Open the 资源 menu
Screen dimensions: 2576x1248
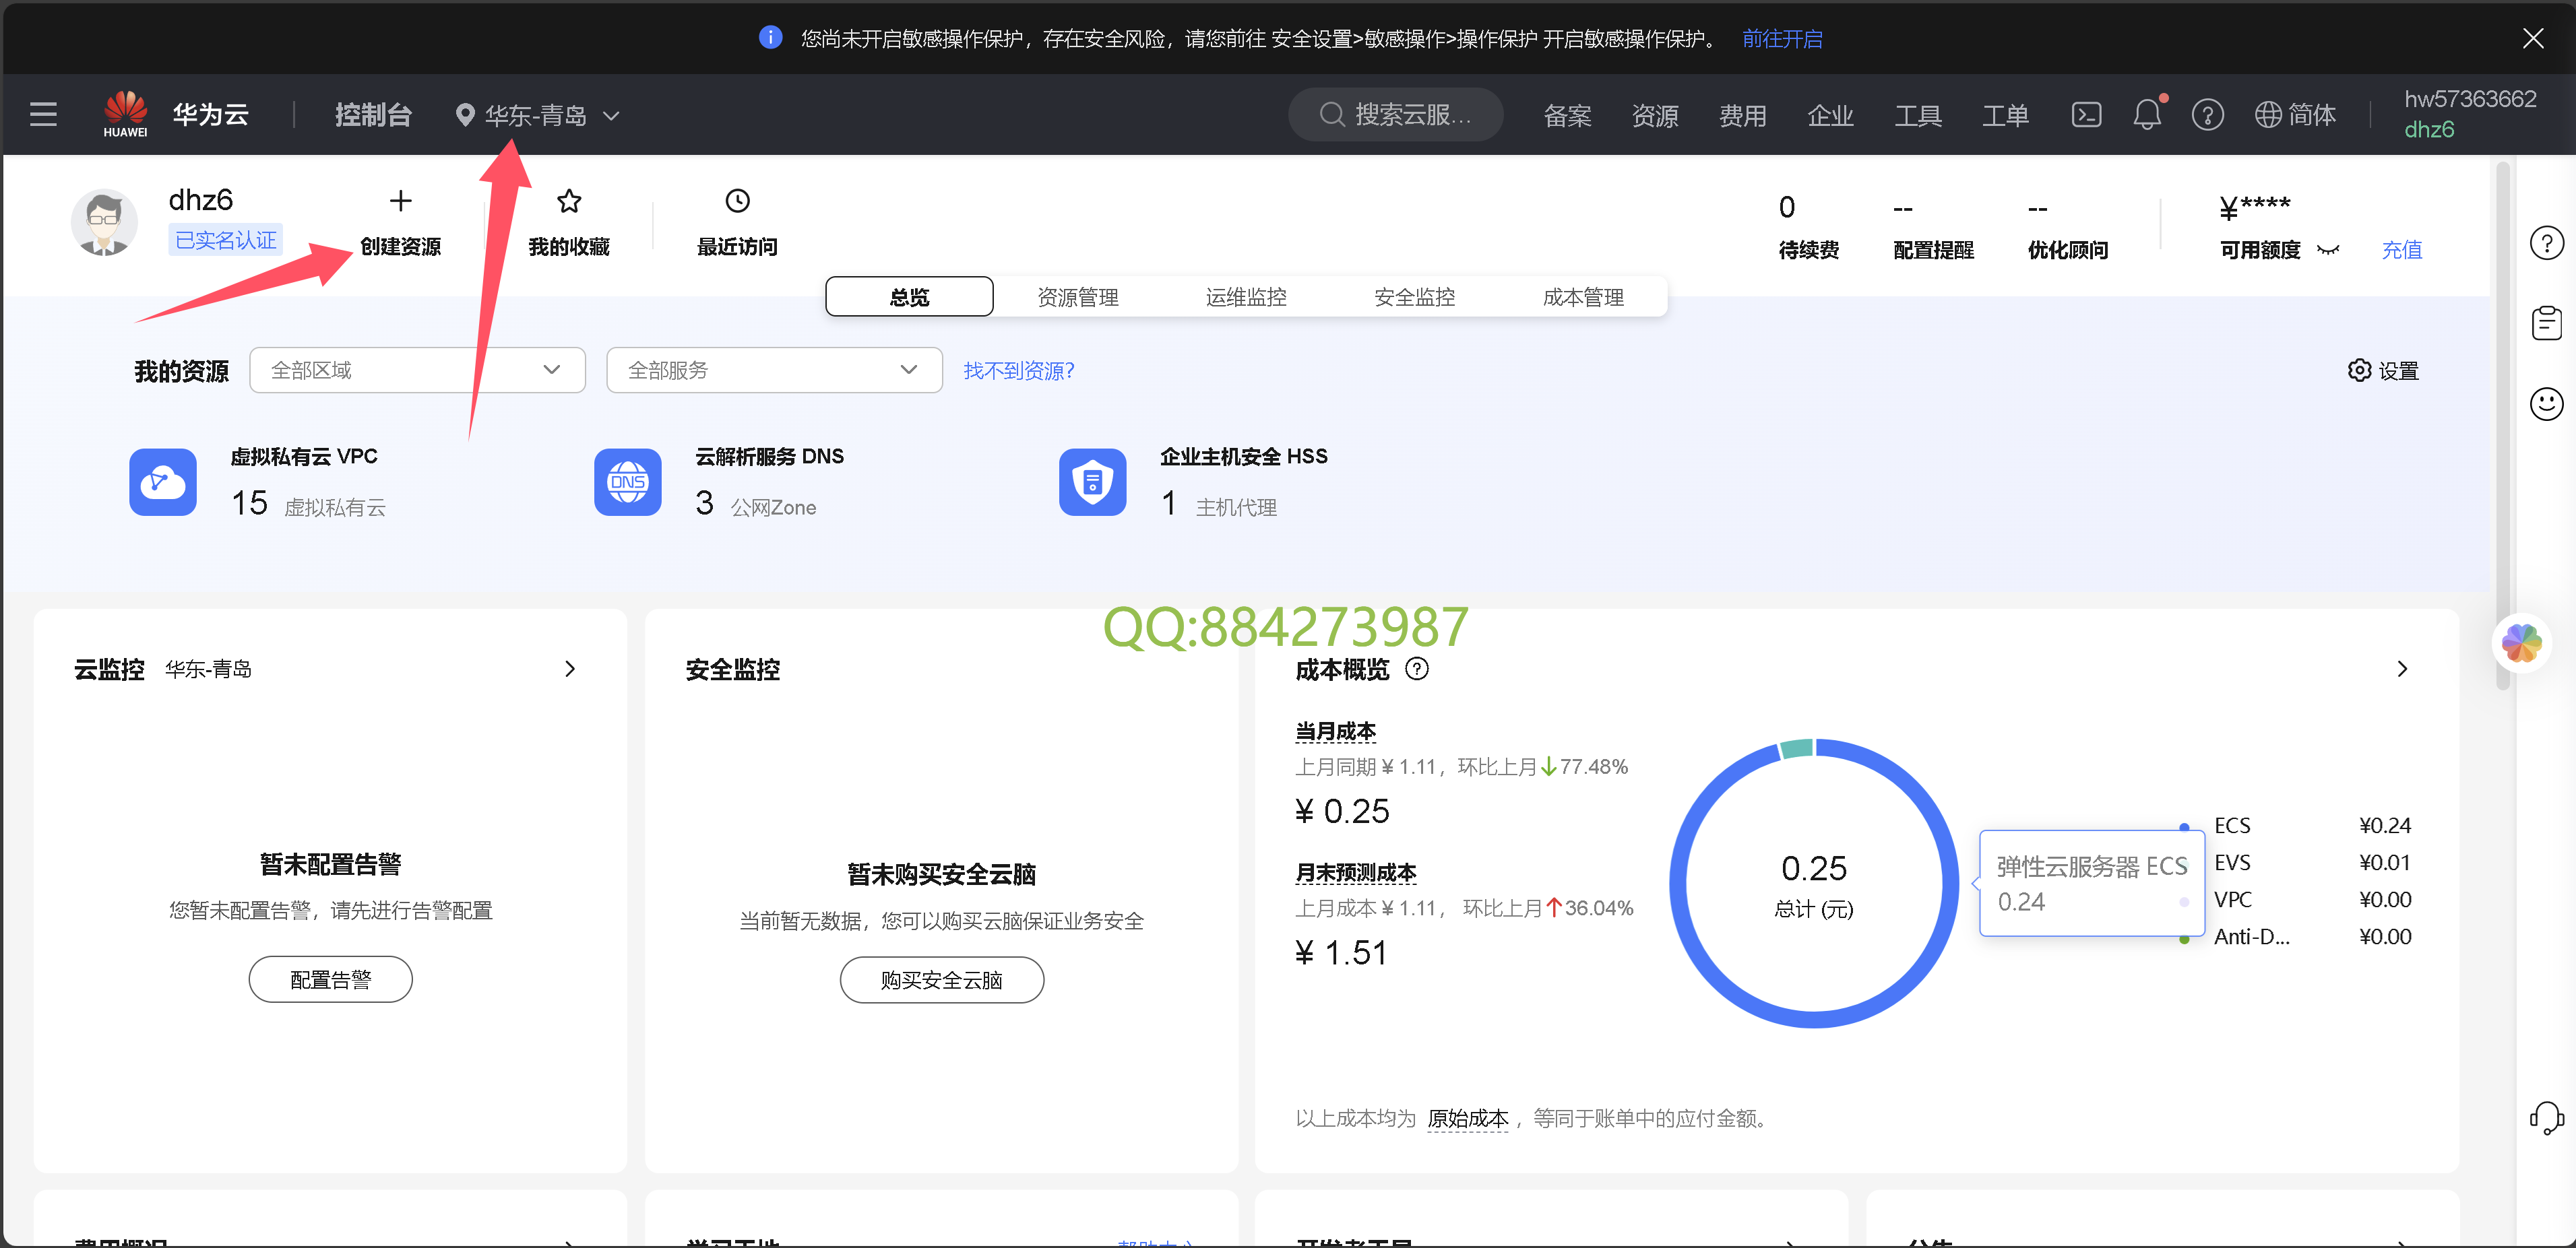[1655, 116]
